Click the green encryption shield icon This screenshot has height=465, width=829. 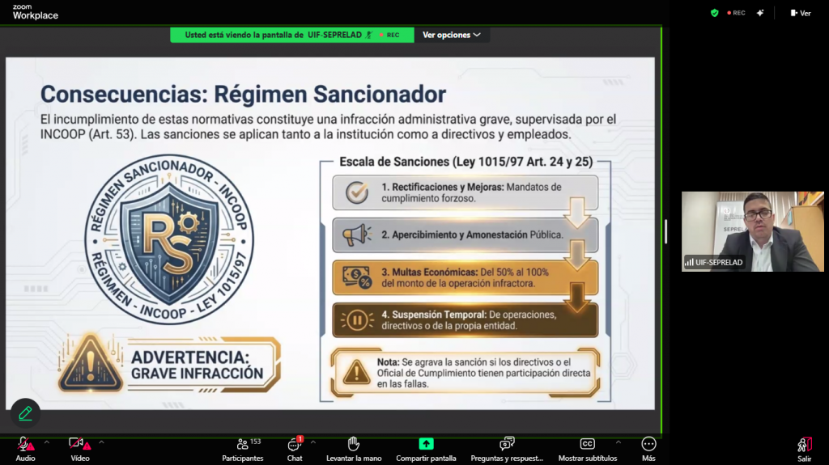[x=715, y=13]
